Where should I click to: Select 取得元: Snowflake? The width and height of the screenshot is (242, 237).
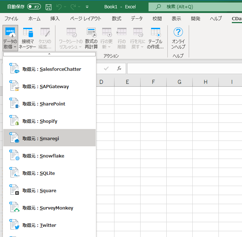(x=49, y=155)
